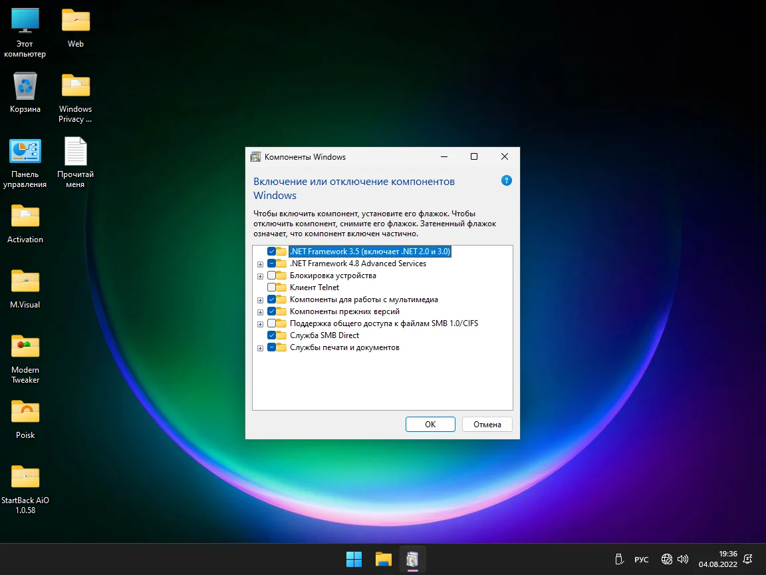
Task: Select the Компоненты прежних версий tree item
Action: point(344,311)
